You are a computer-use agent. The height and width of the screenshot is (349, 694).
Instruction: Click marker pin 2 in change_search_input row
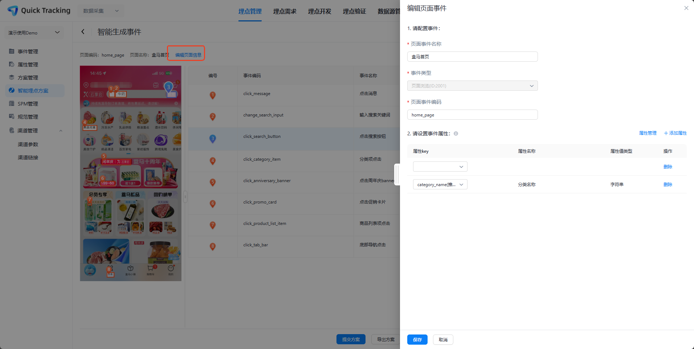213,116
